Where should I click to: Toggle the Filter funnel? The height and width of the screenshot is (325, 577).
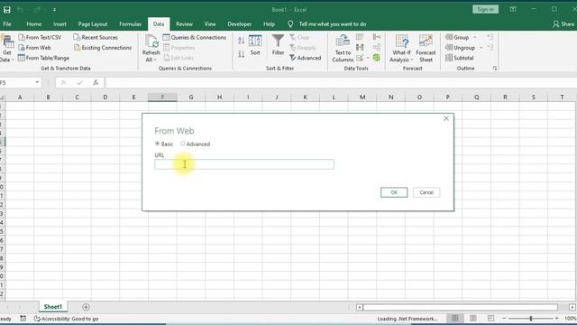coord(279,45)
